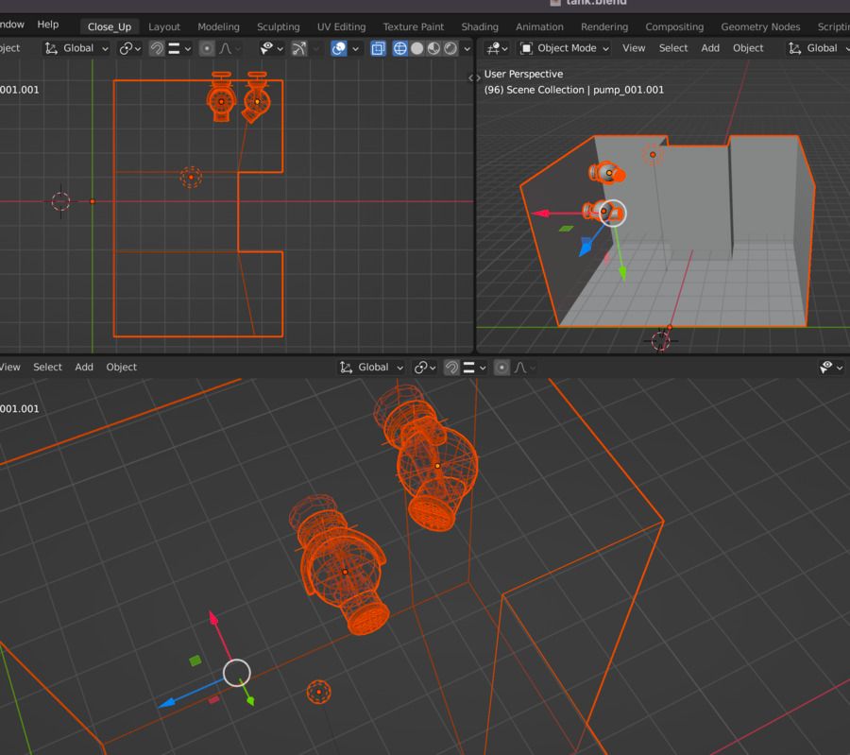The image size is (850, 755).
Task: Click the 3D cursor in top-left viewport
Action: pyautogui.click(x=60, y=201)
